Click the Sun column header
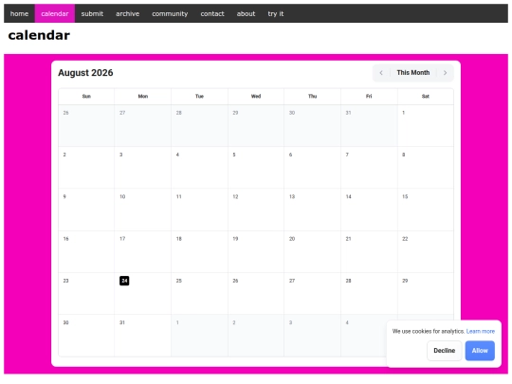Image resolution: width=512 pixels, height=384 pixels. tap(86, 97)
